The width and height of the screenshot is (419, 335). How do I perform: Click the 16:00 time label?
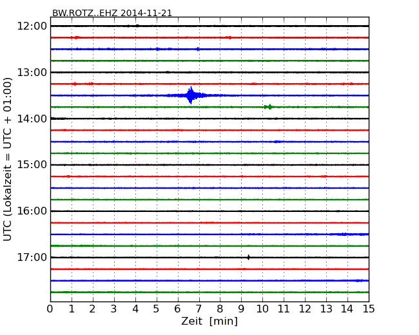point(32,211)
